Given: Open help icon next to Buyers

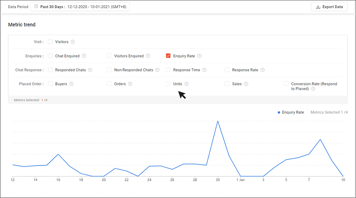Looking at the screenshot, I should coord(71,84).
